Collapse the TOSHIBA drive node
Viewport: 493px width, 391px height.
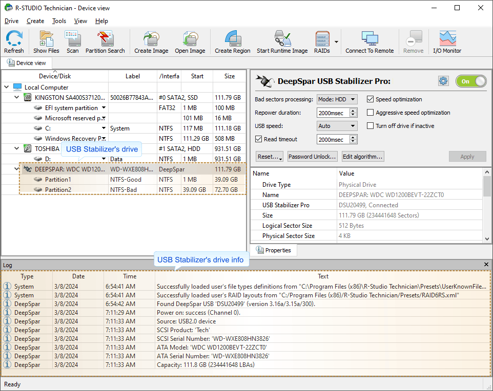(17, 148)
